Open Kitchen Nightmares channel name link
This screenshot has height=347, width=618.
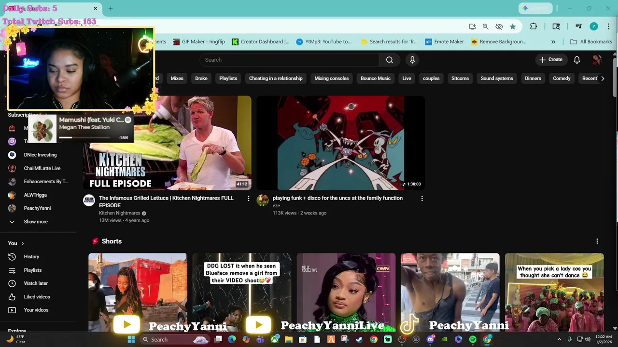tap(120, 213)
